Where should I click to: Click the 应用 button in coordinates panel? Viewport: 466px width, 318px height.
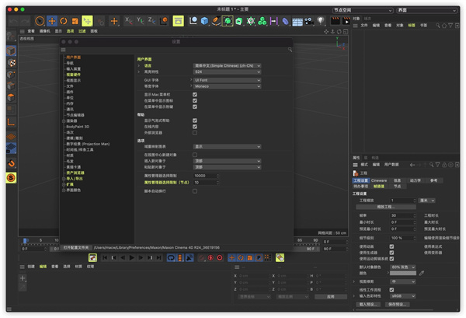(329, 296)
